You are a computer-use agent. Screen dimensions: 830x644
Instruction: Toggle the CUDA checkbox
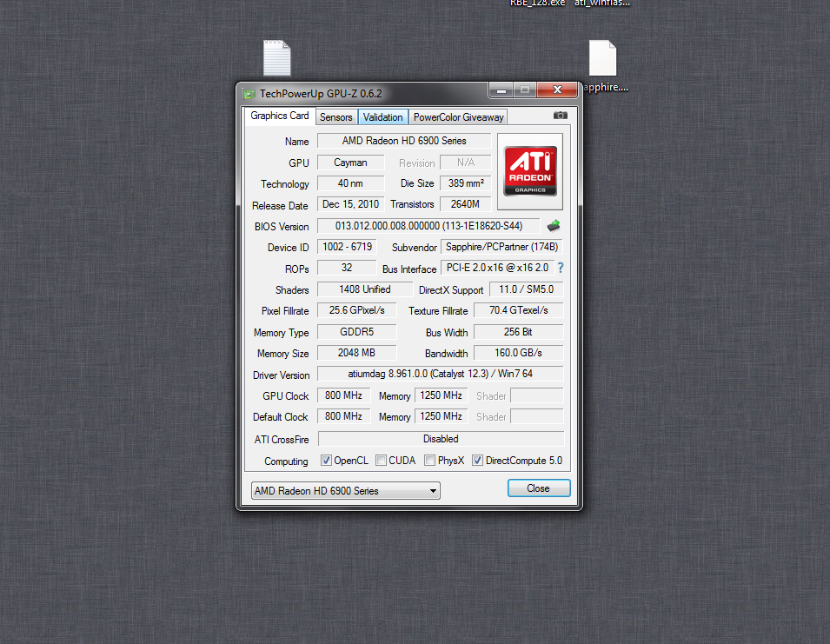point(381,461)
